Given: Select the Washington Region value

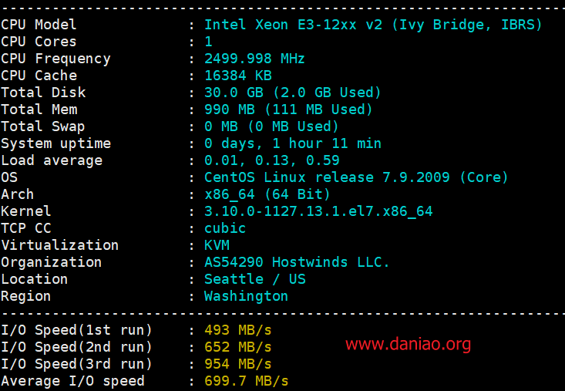Looking at the screenshot, I should click(x=246, y=296).
